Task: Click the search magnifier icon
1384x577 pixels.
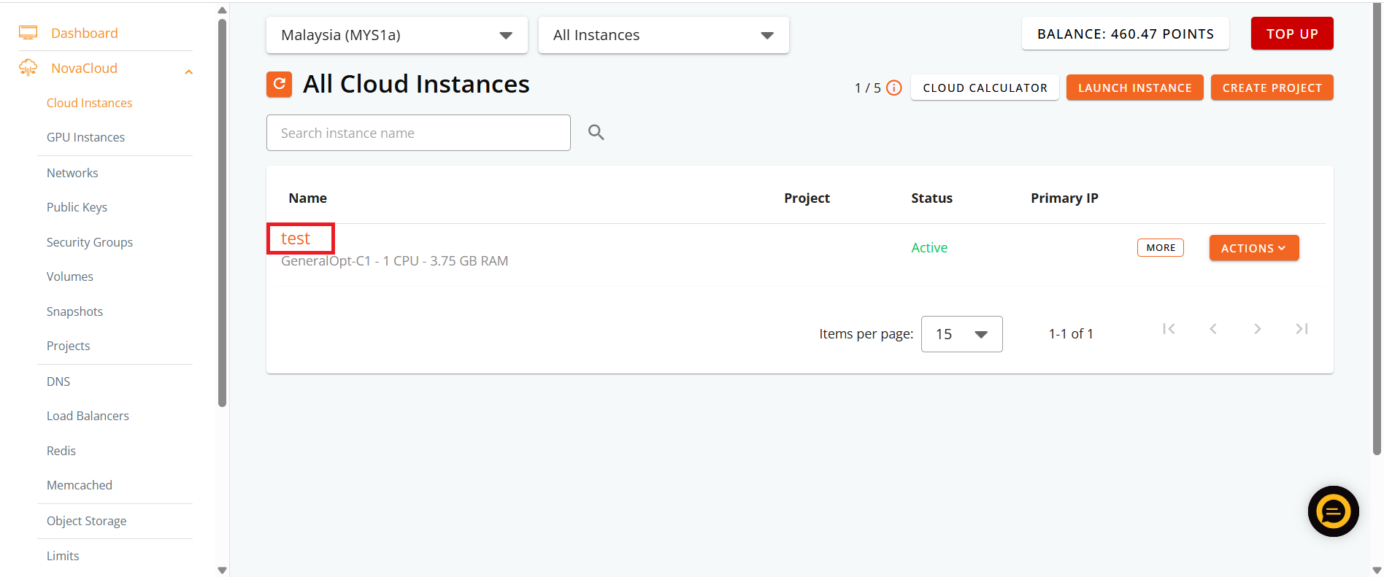Action: coord(596,132)
